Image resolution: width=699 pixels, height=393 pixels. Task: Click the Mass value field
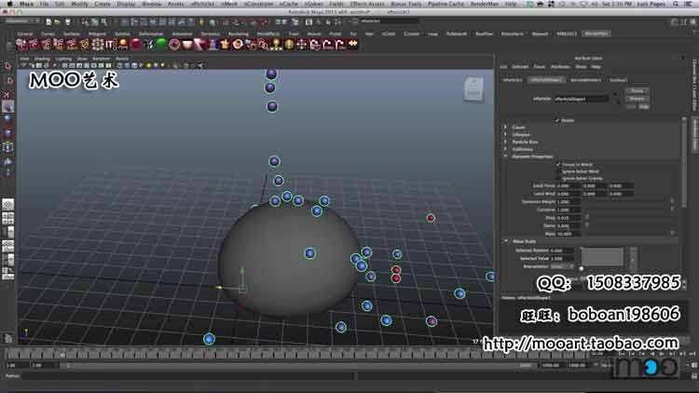point(568,234)
